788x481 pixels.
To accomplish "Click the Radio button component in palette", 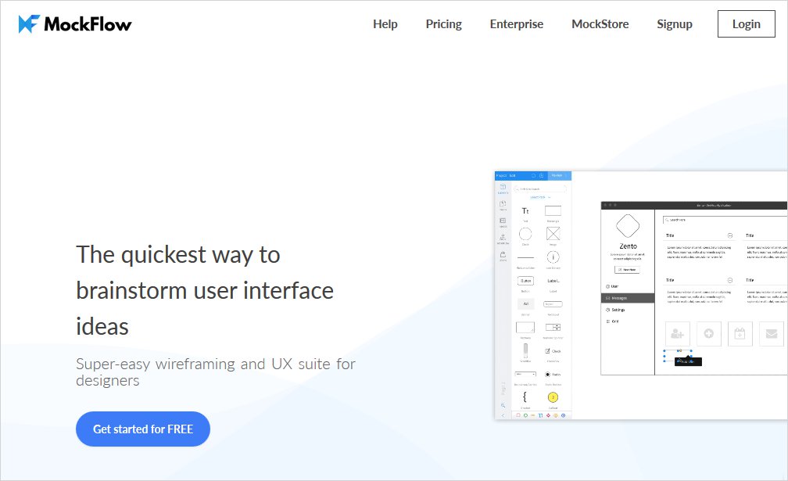I will tap(553, 375).
